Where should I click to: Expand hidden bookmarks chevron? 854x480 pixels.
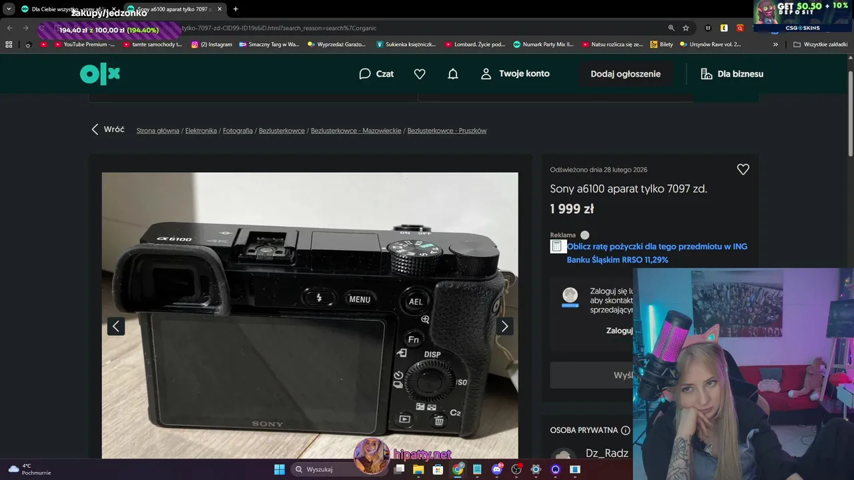775,45
